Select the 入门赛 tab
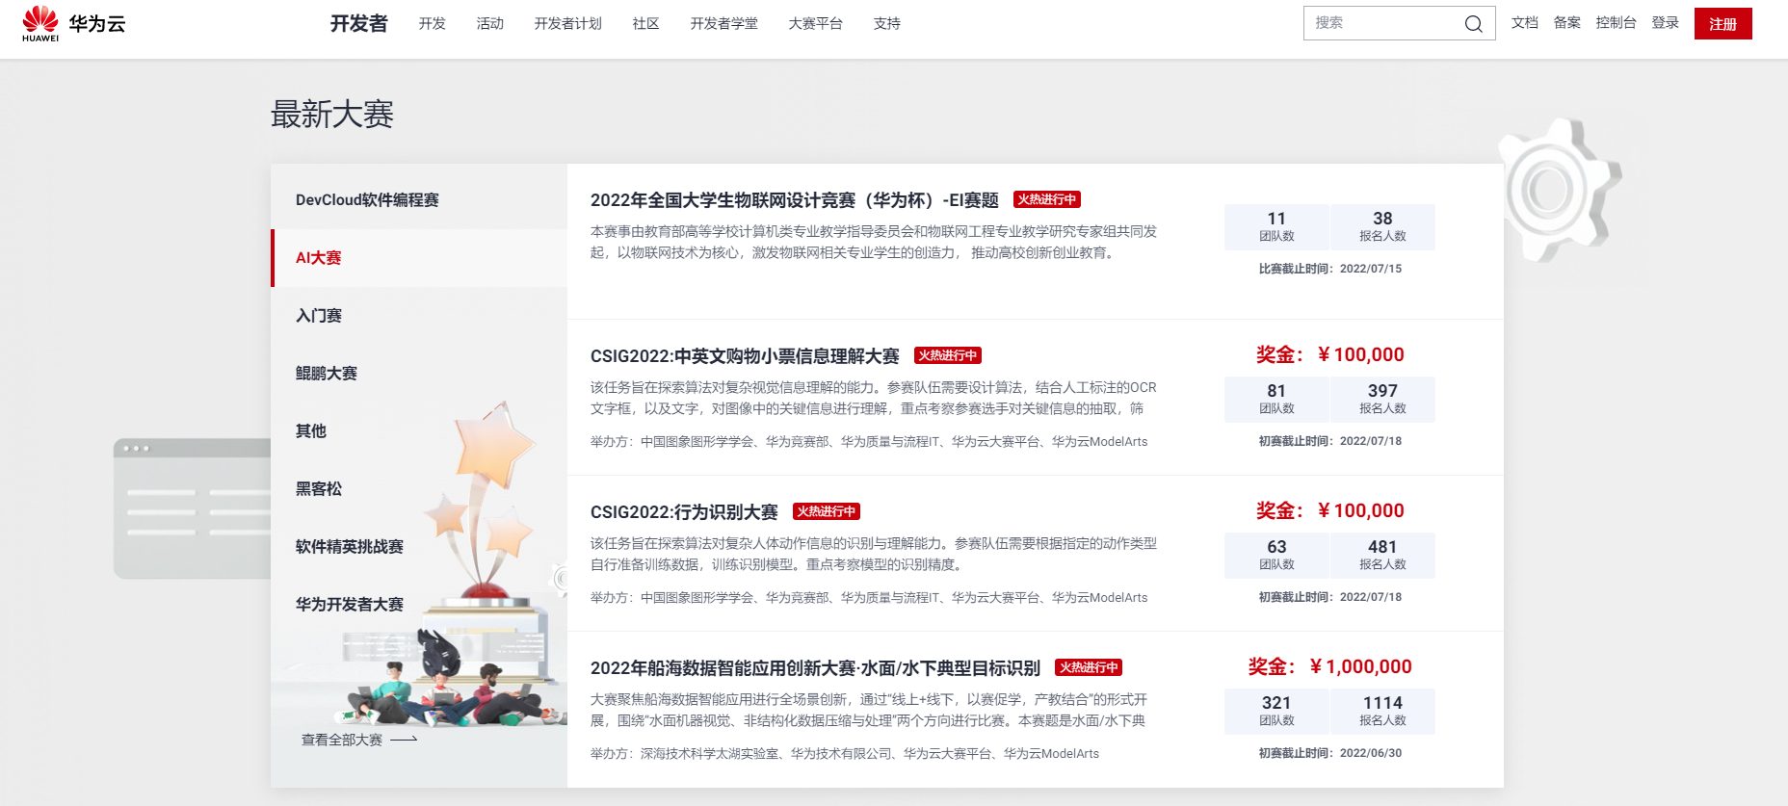The width and height of the screenshot is (1788, 806). pos(419,316)
